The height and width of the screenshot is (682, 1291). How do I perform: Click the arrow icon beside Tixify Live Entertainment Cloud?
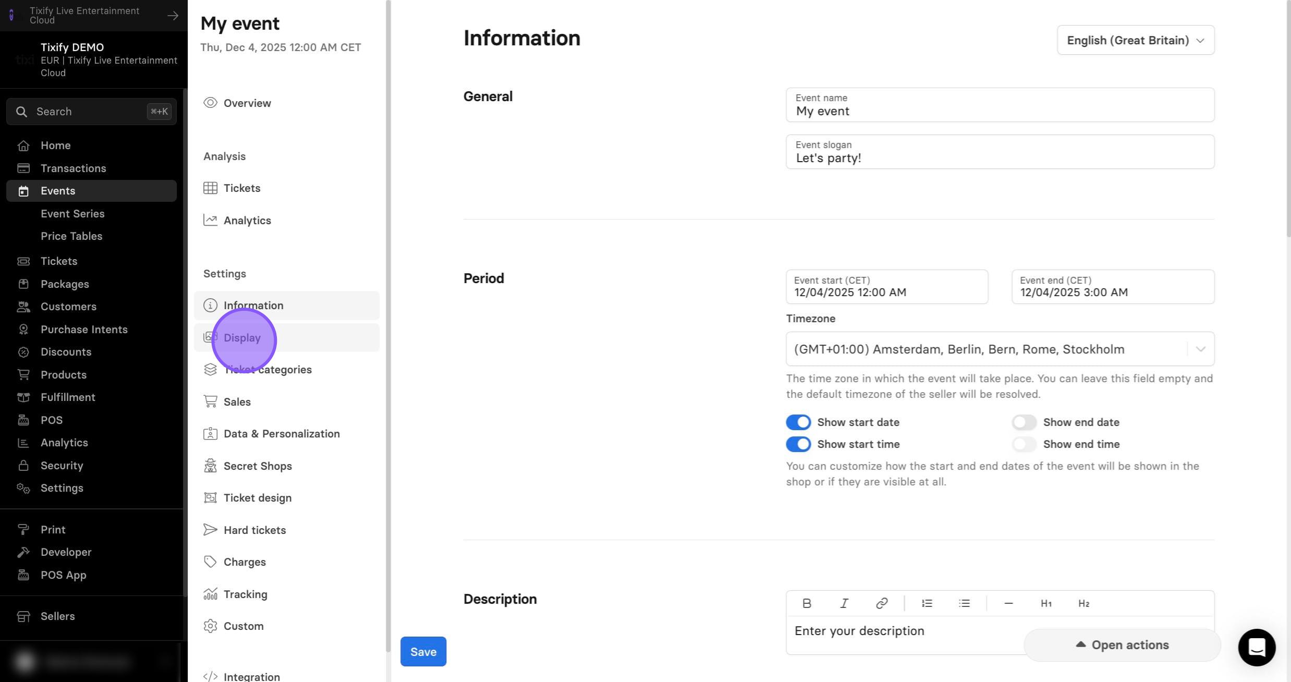pos(173,16)
